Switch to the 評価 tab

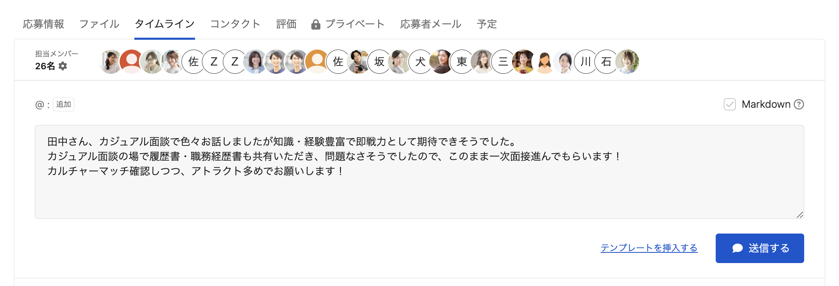pyautogui.click(x=286, y=24)
